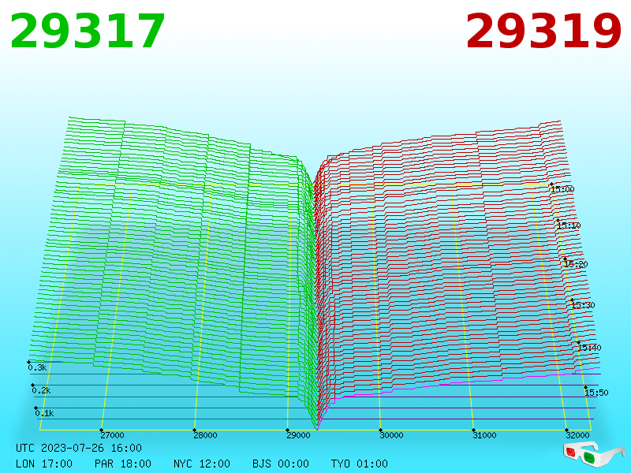The image size is (631, 473).
Task: Click the 27000 price axis label
Action: pos(112,435)
